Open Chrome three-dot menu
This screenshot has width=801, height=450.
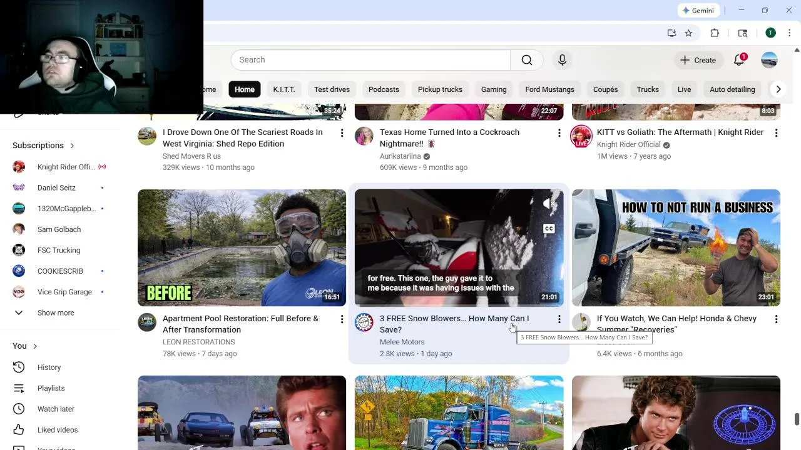(x=788, y=33)
